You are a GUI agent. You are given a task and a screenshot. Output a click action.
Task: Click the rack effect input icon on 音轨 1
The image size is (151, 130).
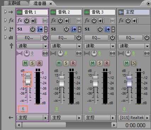[x=45, y=21]
